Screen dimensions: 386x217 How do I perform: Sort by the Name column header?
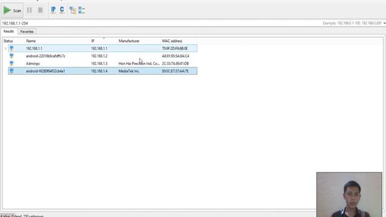tap(31, 41)
